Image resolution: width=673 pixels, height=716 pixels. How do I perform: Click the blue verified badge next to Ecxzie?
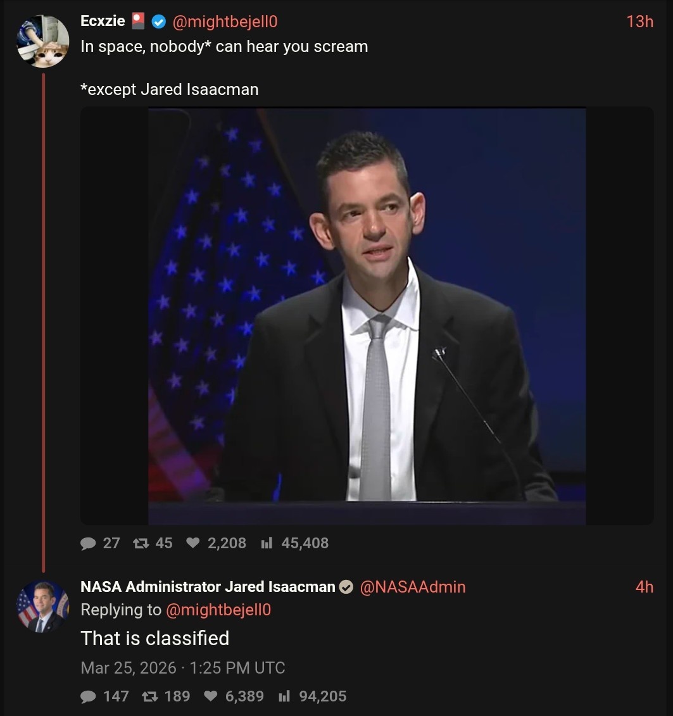click(x=158, y=22)
